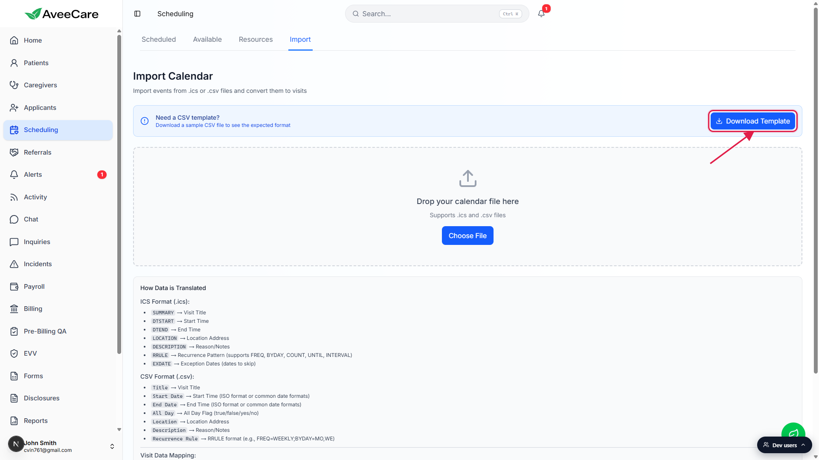The image size is (819, 460).
Task: Click the Chat bubble icon
Action: coord(14,219)
